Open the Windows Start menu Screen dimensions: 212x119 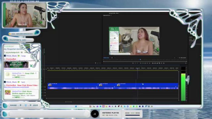click(x=76, y=106)
